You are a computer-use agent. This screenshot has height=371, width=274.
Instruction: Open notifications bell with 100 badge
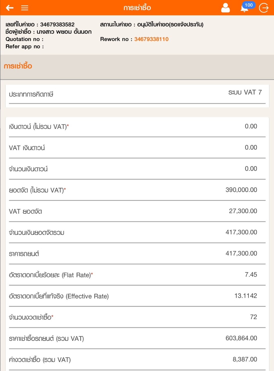pos(244,8)
